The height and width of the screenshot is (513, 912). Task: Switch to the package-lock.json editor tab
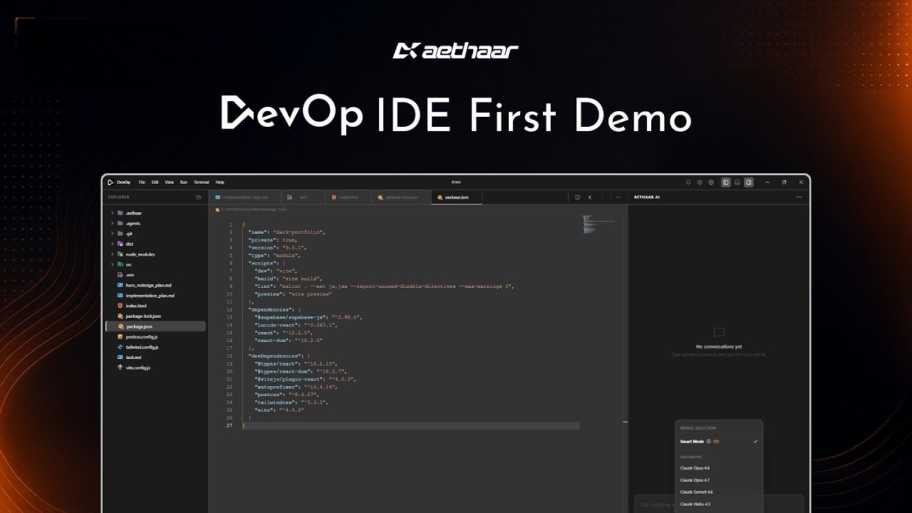(x=402, y=197)
